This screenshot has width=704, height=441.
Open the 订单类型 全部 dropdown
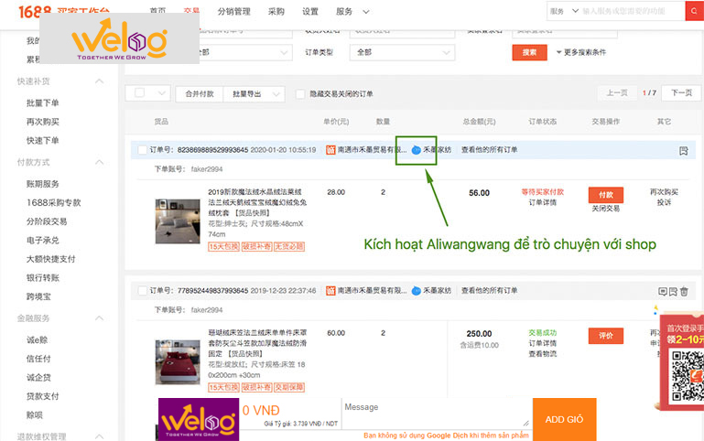click(402, 52)
